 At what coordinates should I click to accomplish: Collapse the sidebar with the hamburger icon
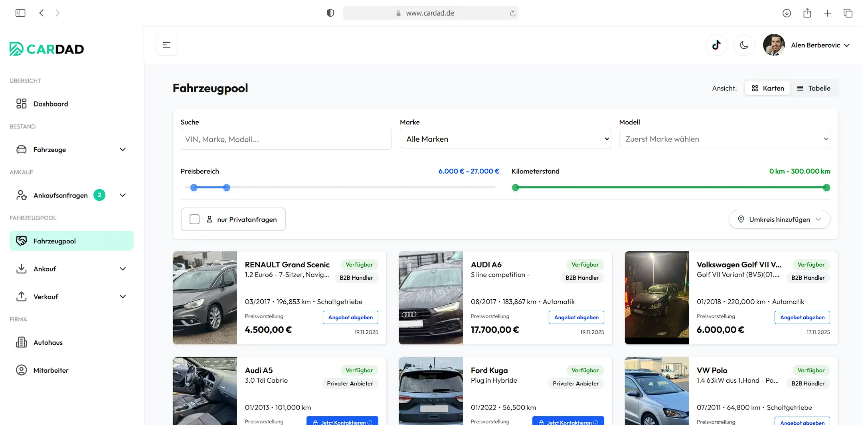pyautogui.click(x=166, y=45)
